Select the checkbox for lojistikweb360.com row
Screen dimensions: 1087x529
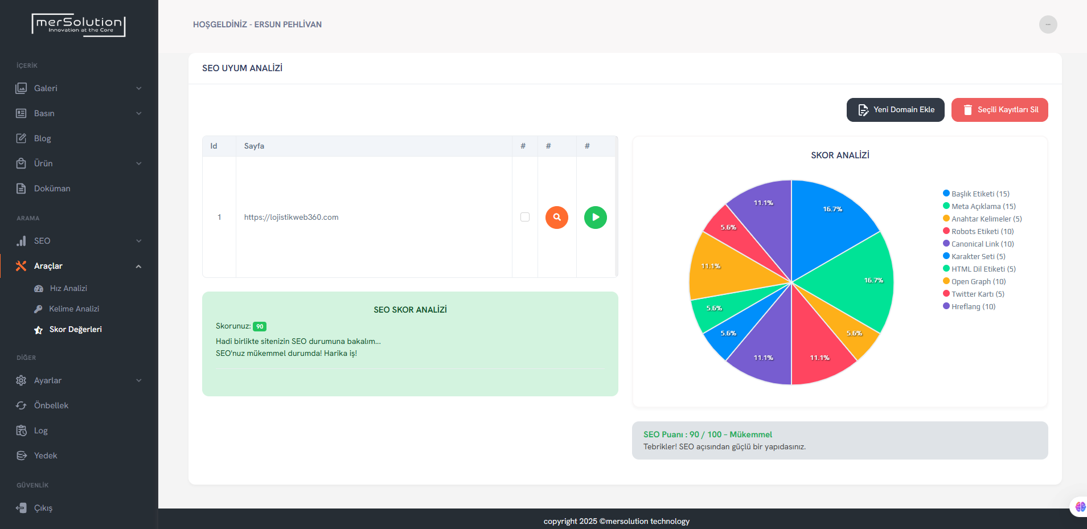point(525,217)
